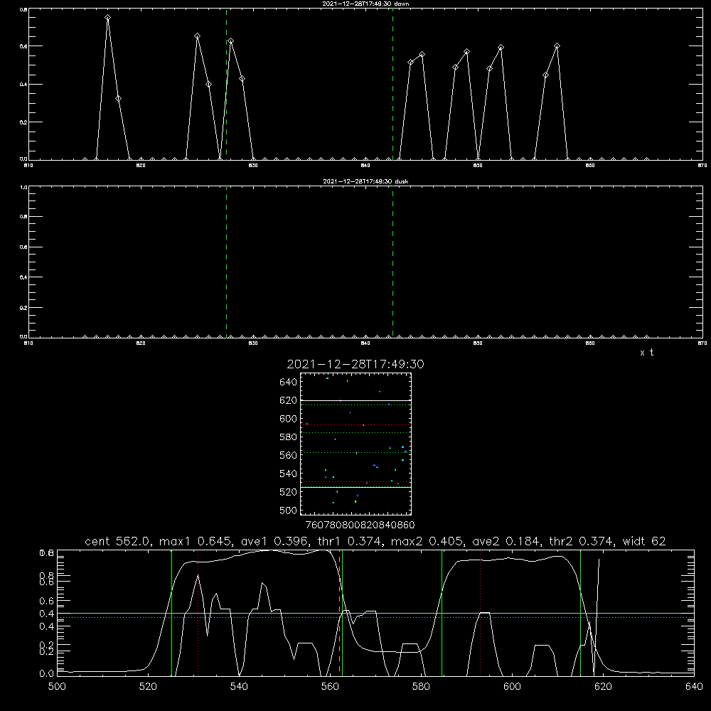Click the '500' x-axis label of bottom plot
This screenshot has height=711, width=711.
coord(57,687)
